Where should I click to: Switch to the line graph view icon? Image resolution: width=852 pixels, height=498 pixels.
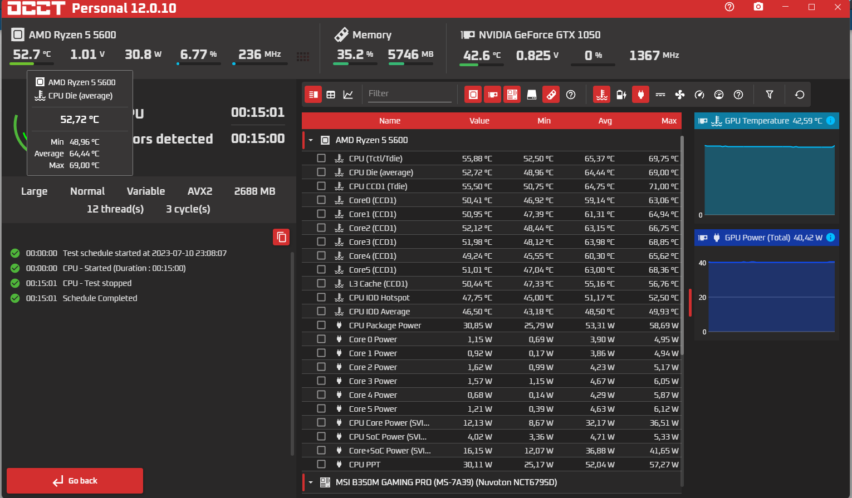point(348,95)
